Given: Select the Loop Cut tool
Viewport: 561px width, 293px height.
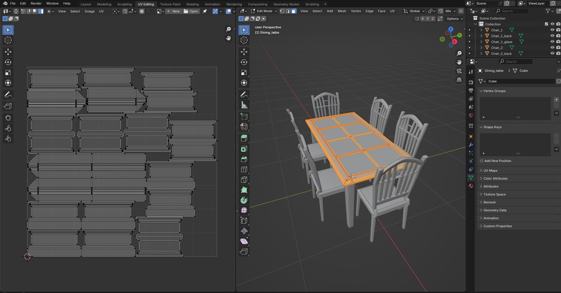Looking at the screenshot, I should pyautogui.click(x=244, y=169).
